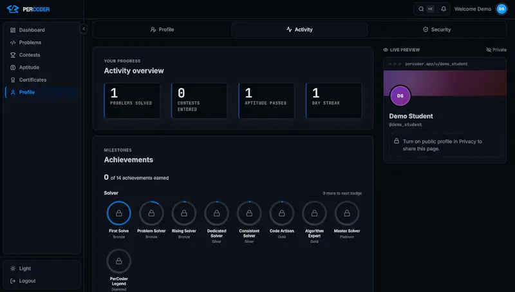Viewport: 515px width, 292px height.
Task: Click the PerCoder Legend badge lock
Action: (x=119, y=261)
